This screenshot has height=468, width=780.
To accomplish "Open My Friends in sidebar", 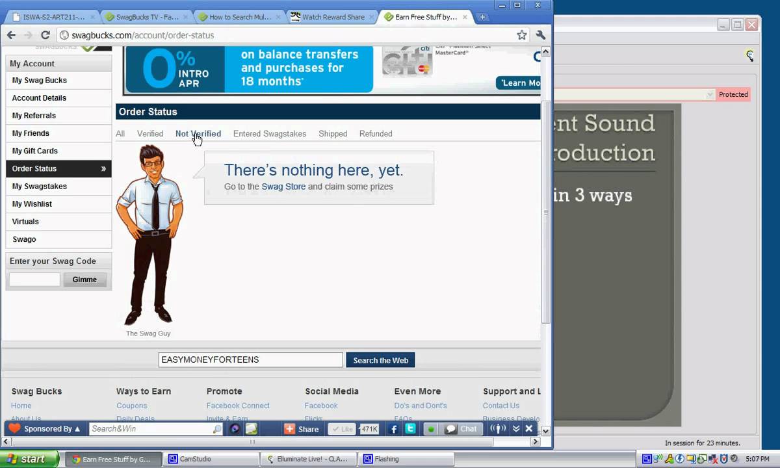I will (58, 133).
